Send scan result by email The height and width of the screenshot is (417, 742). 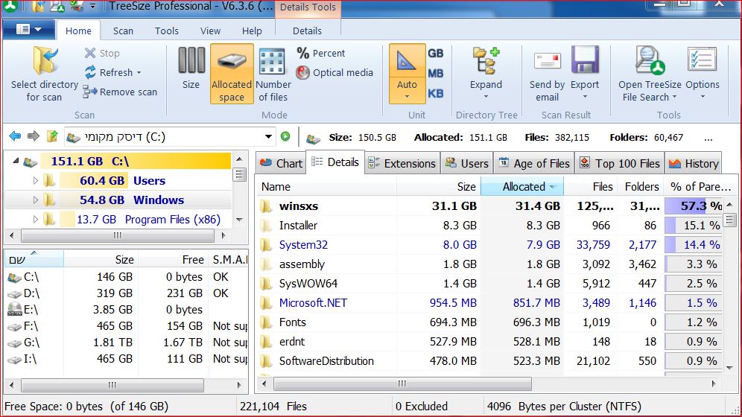(547, 74)
